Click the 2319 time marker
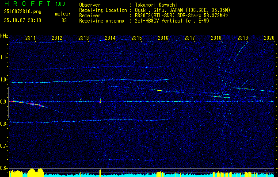The width and height of the screenshot is (278, 177). (243, 38)
